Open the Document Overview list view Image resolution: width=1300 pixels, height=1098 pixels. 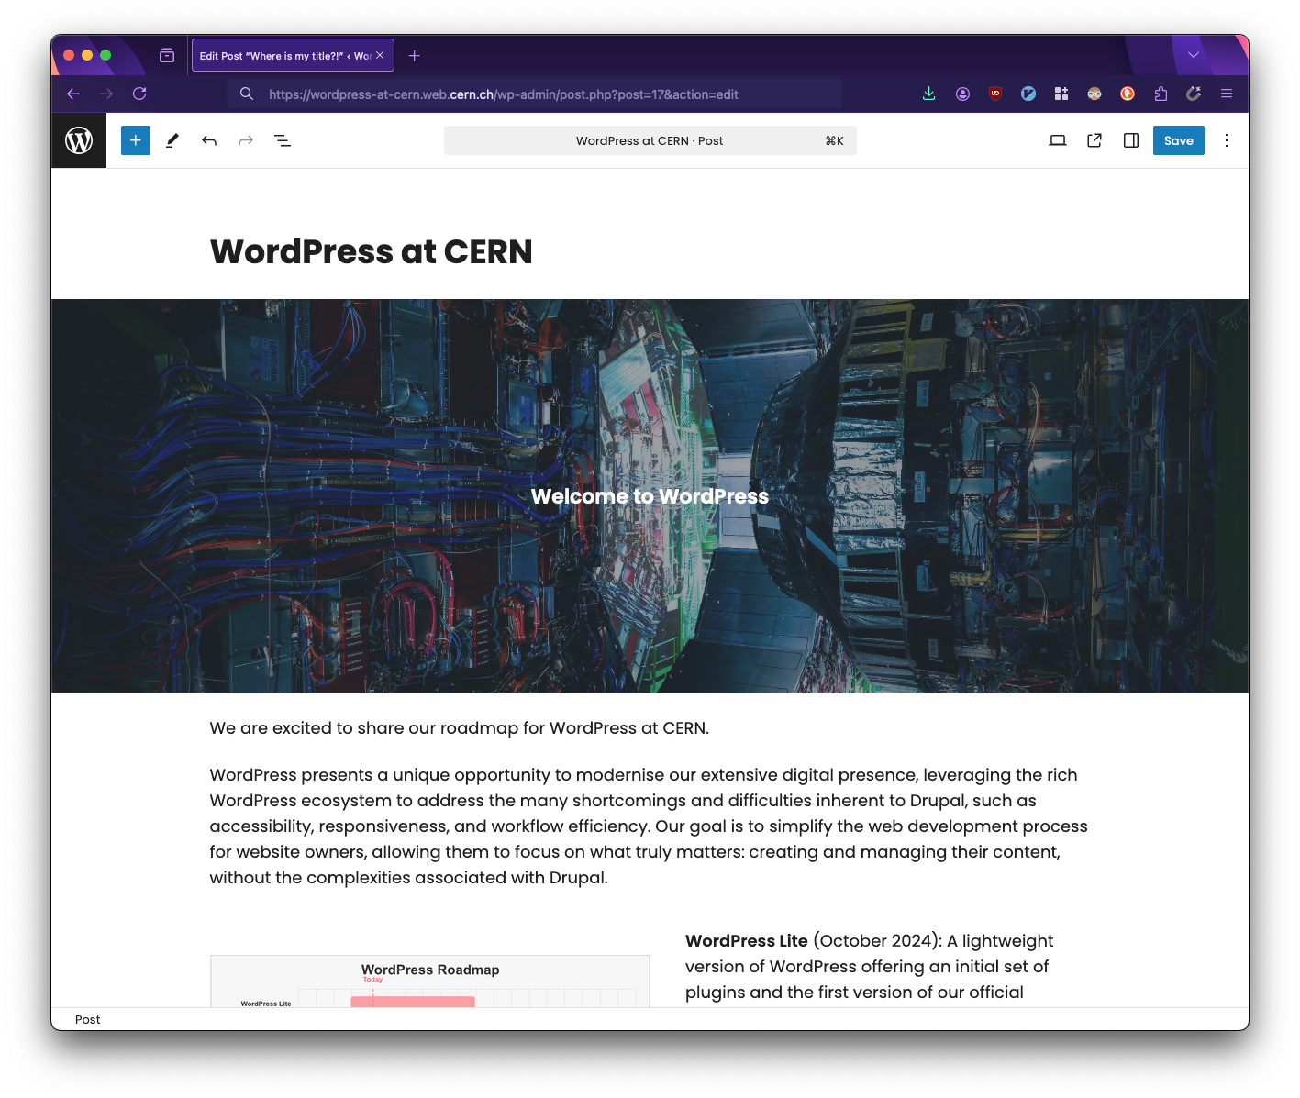283,140
